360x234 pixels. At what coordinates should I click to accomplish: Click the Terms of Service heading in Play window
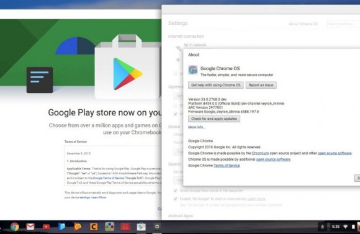click(x=76, y=142)
